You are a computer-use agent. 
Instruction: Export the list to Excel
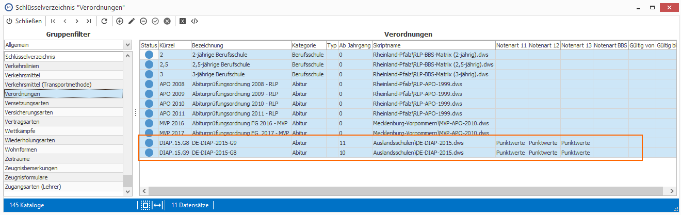[x=183, y=21]
